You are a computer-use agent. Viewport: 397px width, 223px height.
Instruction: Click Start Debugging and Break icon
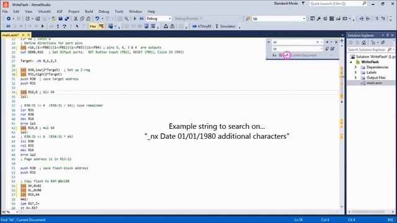pyautogui.click(x=141, y=19)
